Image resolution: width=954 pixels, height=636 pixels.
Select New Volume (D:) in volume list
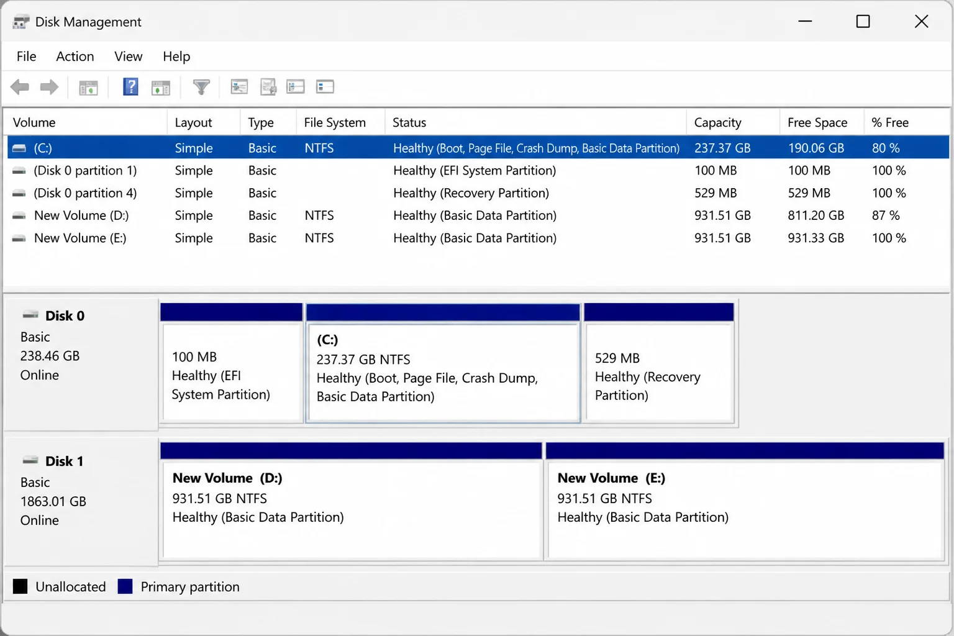478,216
